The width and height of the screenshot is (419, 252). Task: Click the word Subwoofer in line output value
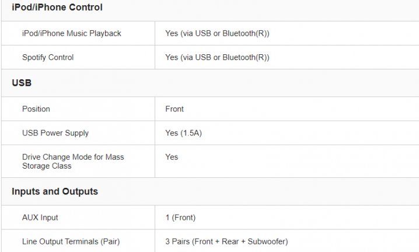point(267,242)
